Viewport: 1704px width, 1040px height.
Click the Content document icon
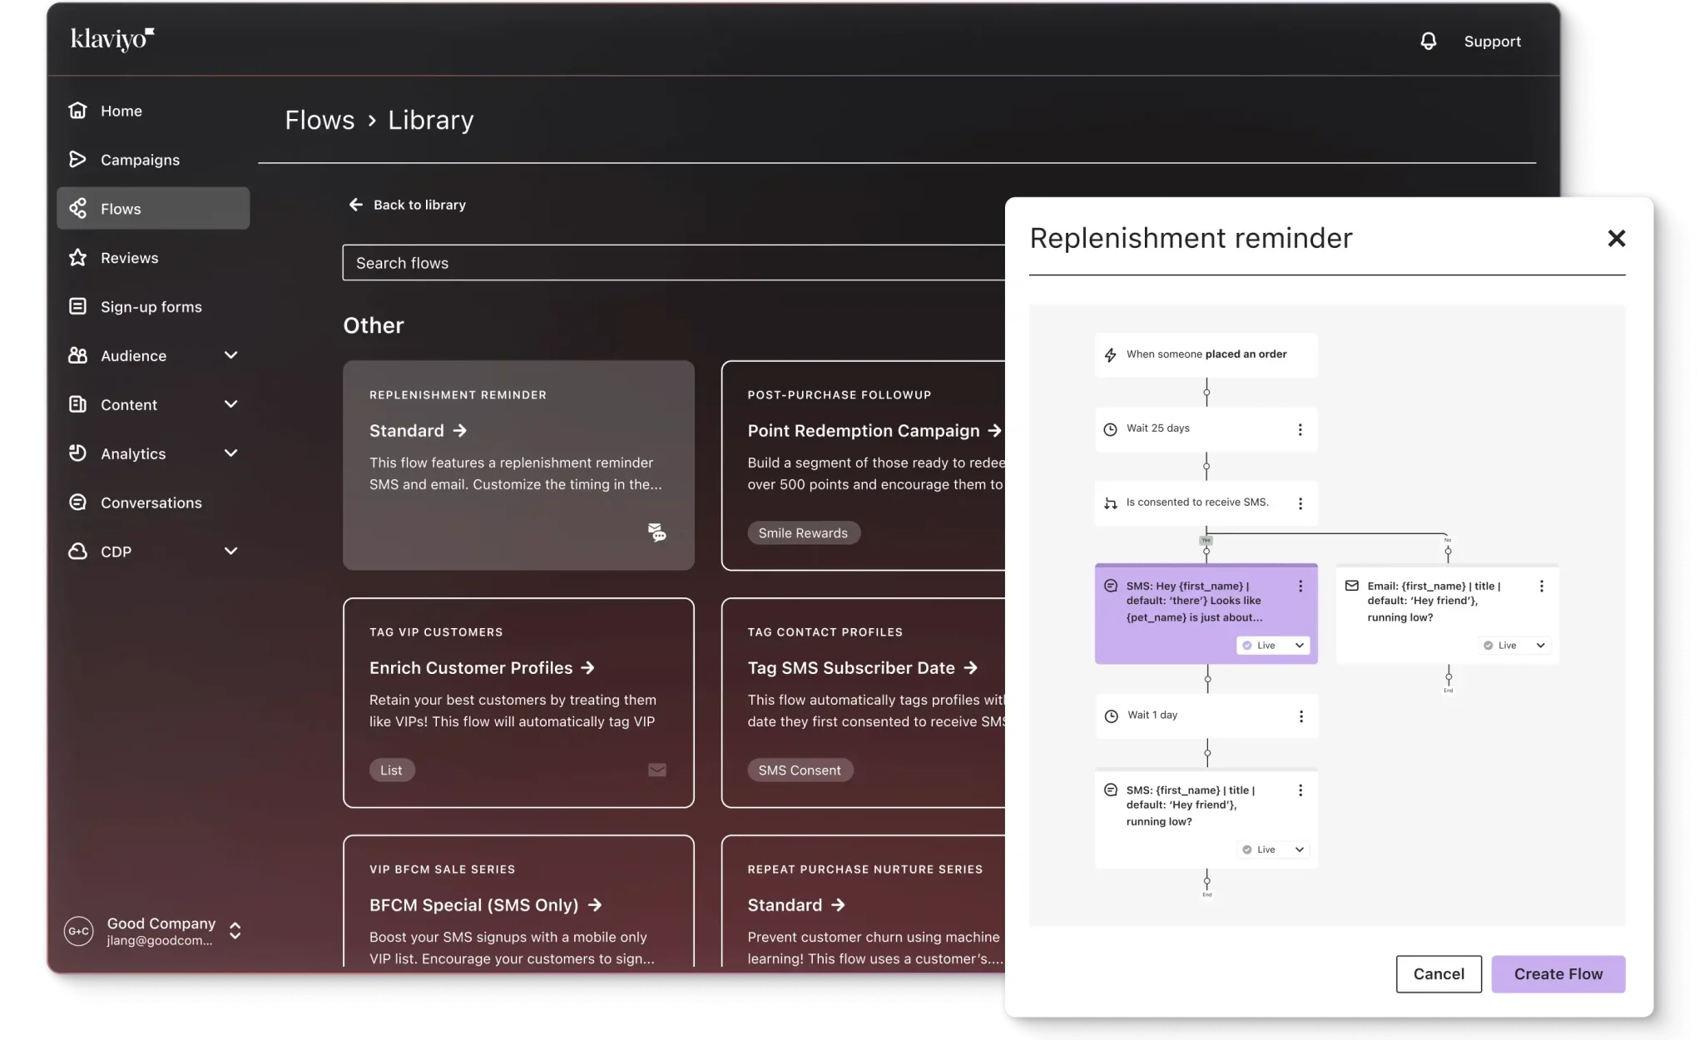point(77,404)
